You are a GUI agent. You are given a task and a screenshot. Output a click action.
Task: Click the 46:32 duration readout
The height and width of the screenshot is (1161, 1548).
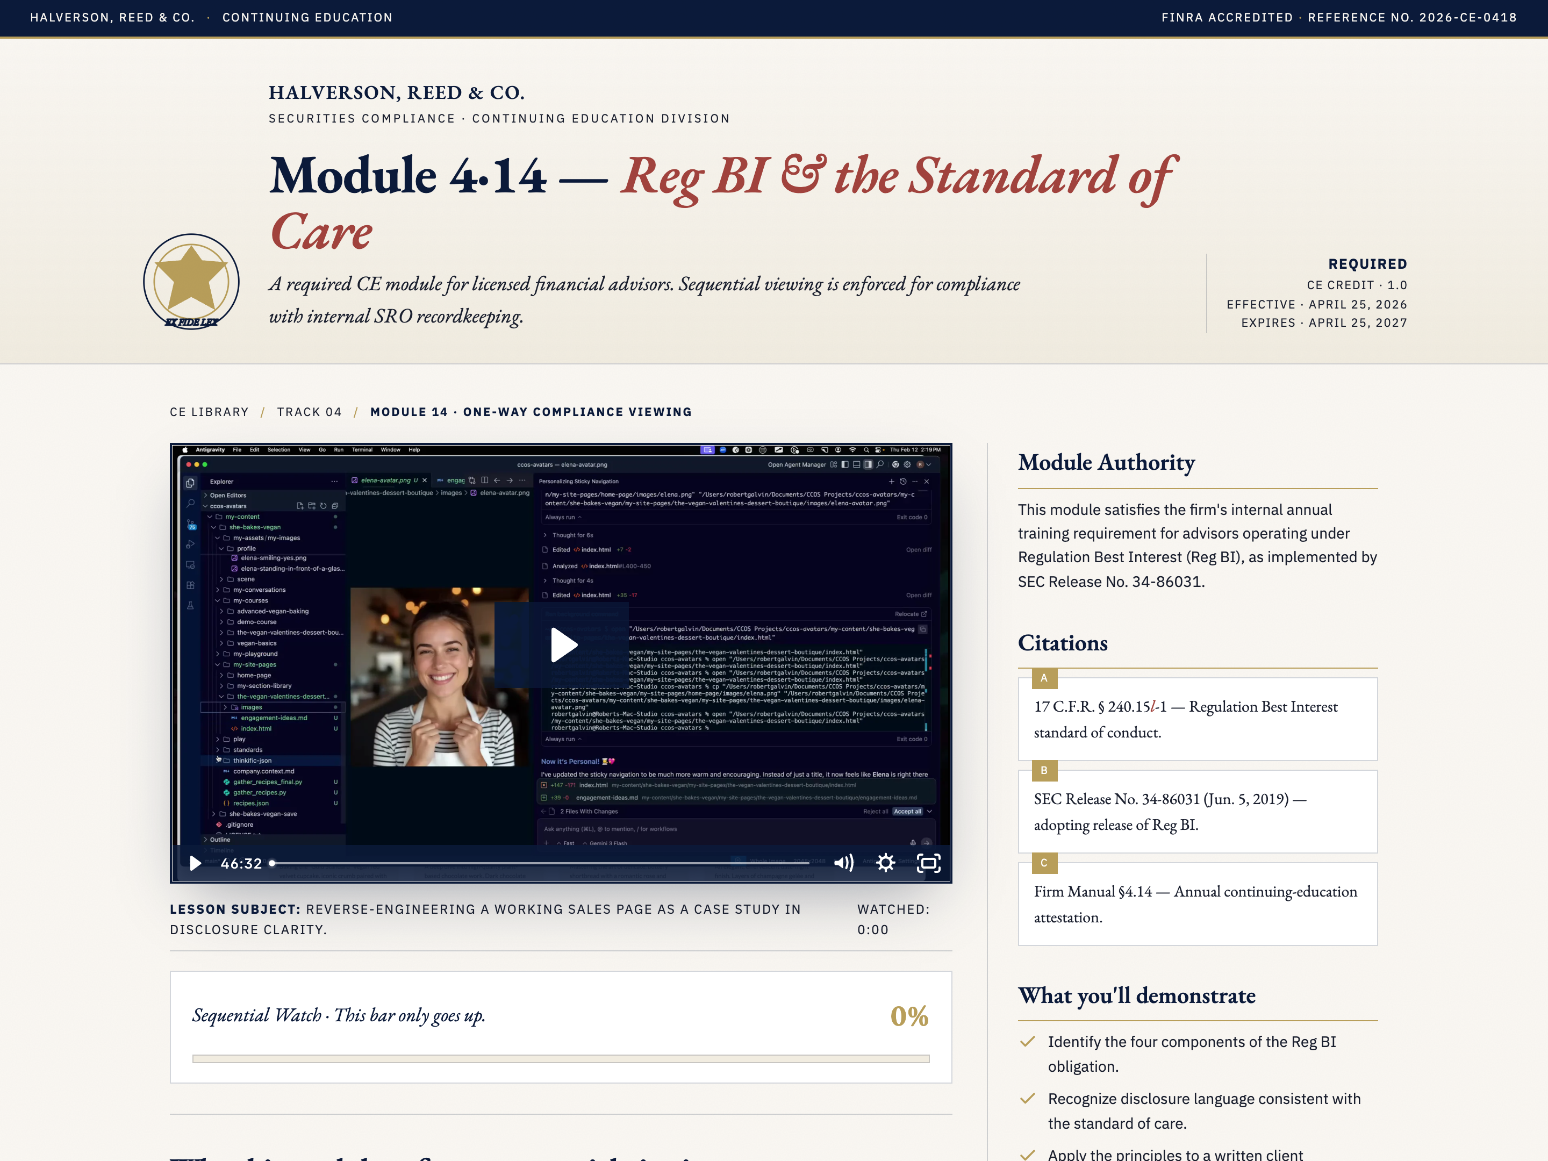tap(241, 864)
